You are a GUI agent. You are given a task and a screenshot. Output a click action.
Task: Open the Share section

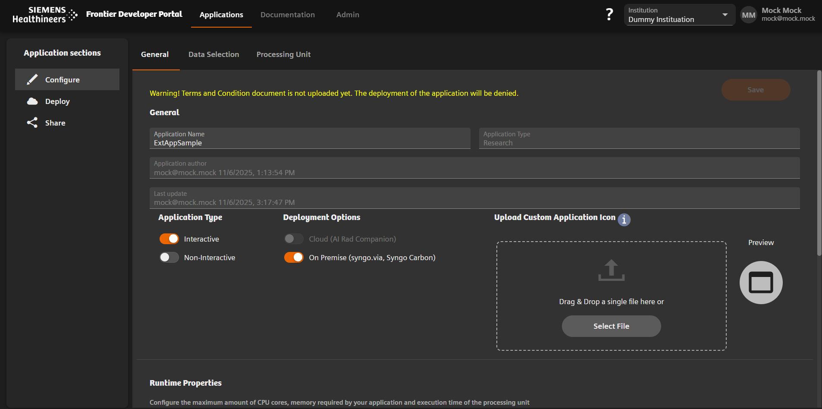coord(55,123)
